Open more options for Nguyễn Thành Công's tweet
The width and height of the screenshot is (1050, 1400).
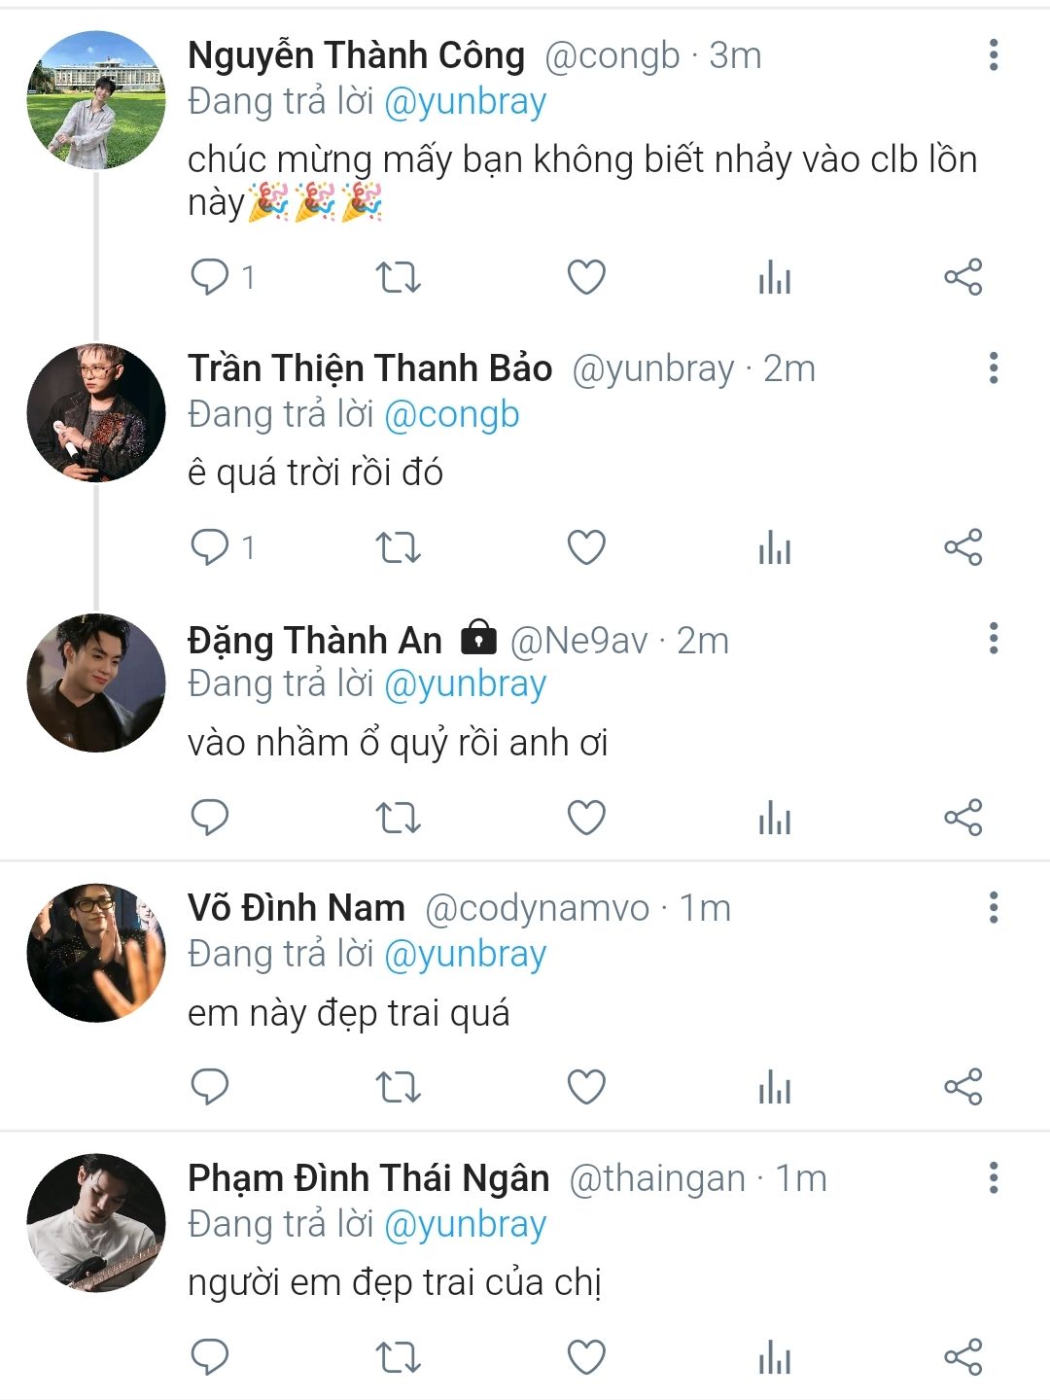(x=993, y=55)
